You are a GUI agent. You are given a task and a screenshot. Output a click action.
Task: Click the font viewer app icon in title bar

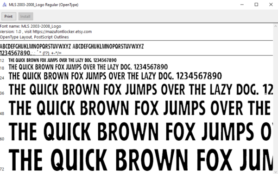point(4,5)
